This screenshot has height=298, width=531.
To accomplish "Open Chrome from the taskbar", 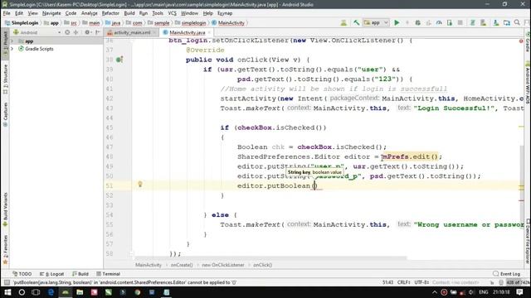I will click(x=137, y=292).
